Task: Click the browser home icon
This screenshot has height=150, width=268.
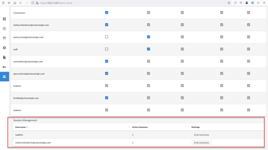Action: pos(15,3)
